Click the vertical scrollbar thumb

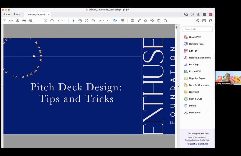coord(176,27)
